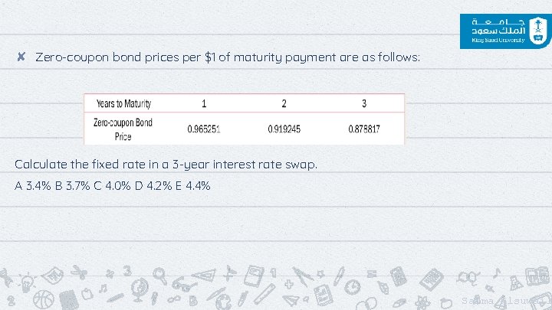The height and width of the screenshot is (310, 552).
Task: Click the Zero-coupon Bond Price row header
Action: coord(123,129)
